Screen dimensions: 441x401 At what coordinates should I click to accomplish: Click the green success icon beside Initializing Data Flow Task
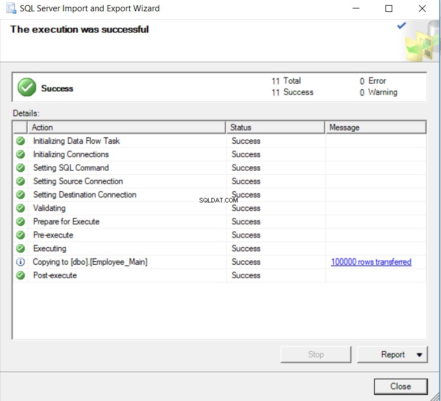(x=20, y=141)
